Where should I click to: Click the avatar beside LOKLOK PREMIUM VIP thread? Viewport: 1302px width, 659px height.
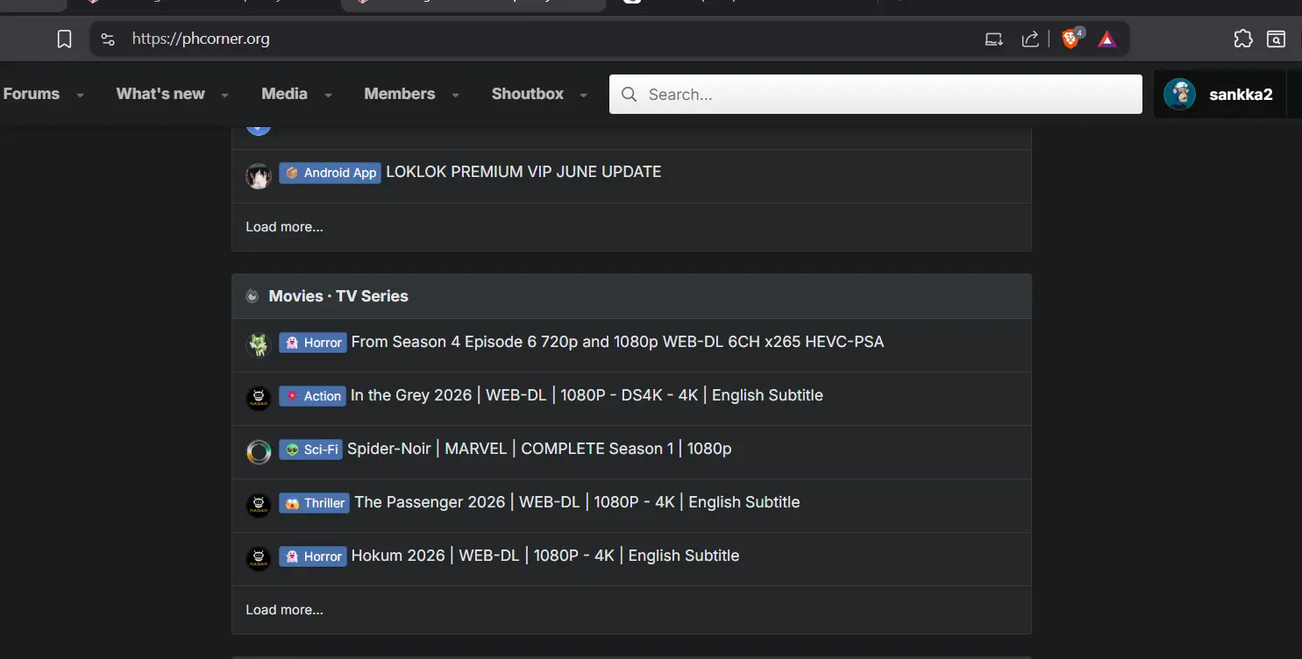[259, 176]
